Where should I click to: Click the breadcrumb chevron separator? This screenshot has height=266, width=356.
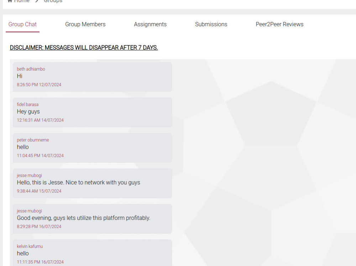coord(37,1)
